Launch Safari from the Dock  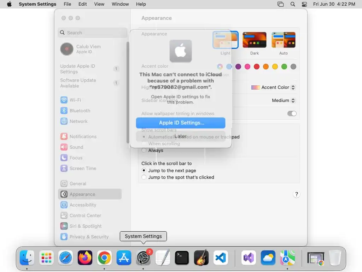pyautogui.click(x=65, y=258)
